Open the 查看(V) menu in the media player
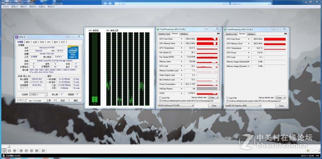Screen dimensions: 322x159 pyautogui.click(x=14, y=7)
